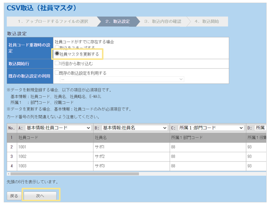Select the 2. 取込設定 step tab
Screen dimensions: 270x205
coord(117,21)
